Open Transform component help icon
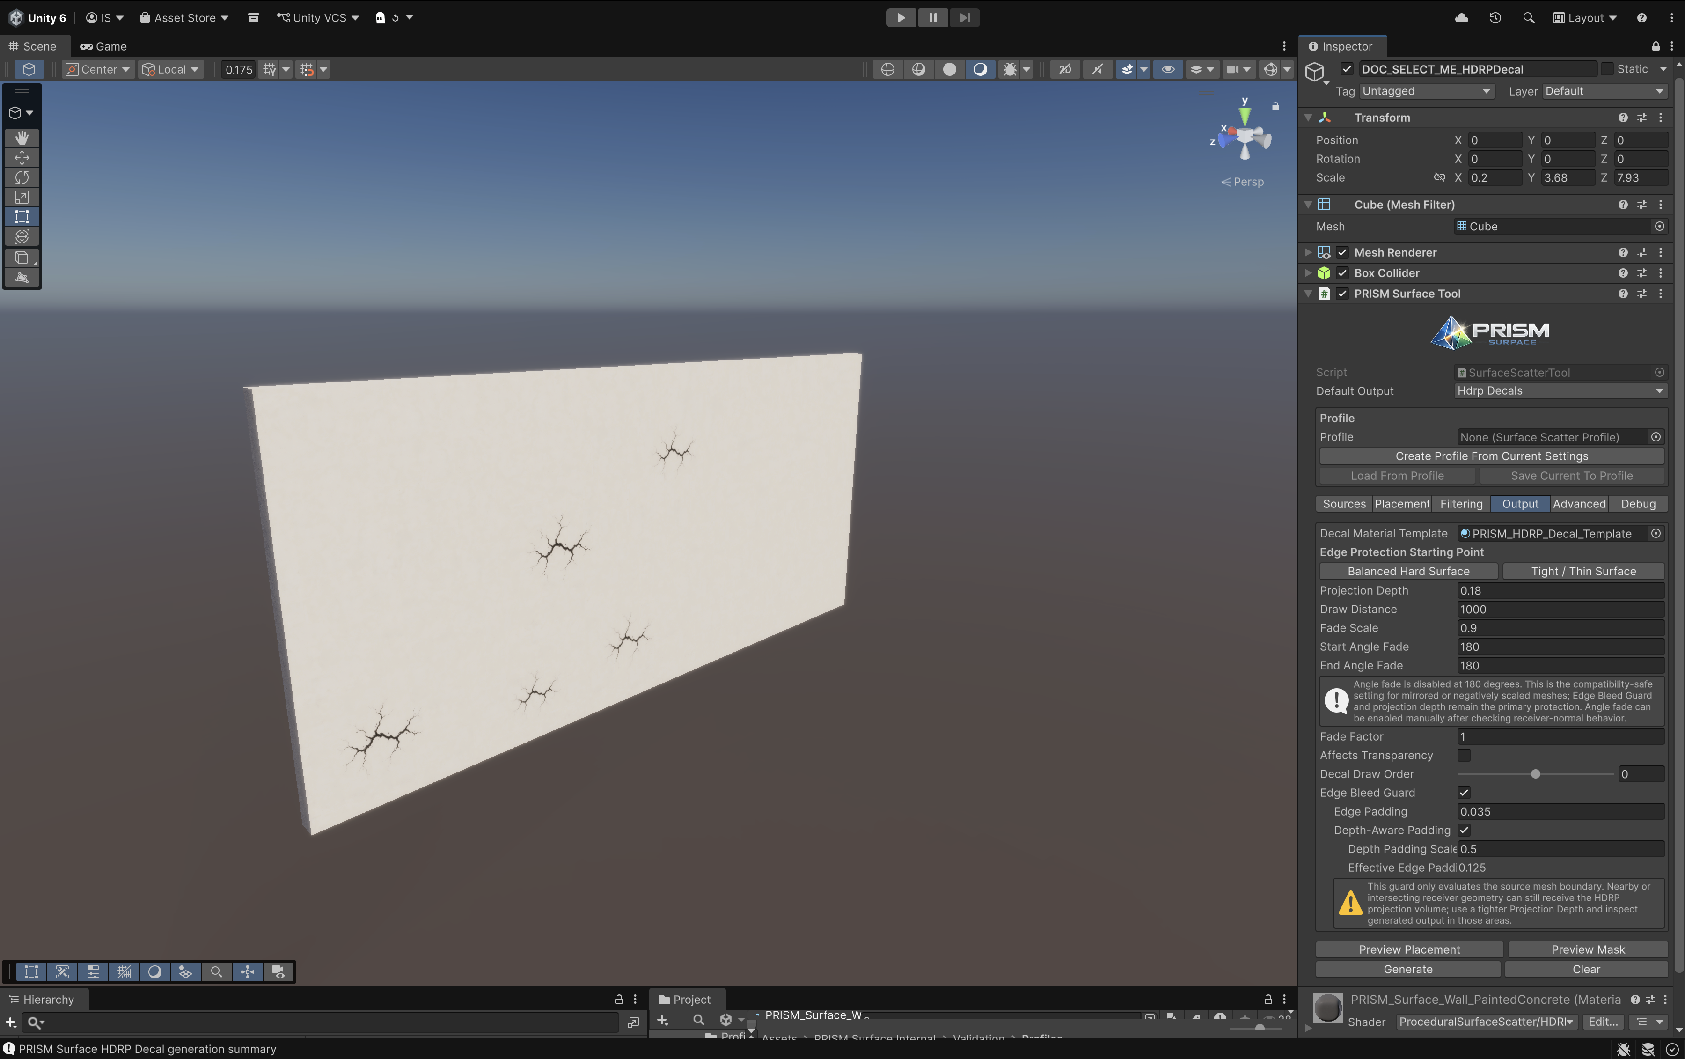This screenshot has height=1059, width=1685. point(1623,118)
